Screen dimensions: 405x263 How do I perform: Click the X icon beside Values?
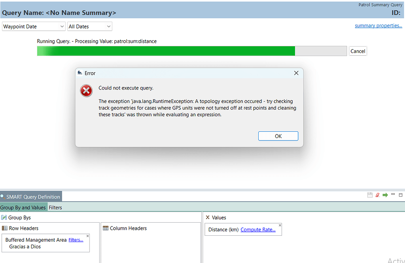[208, 217]
